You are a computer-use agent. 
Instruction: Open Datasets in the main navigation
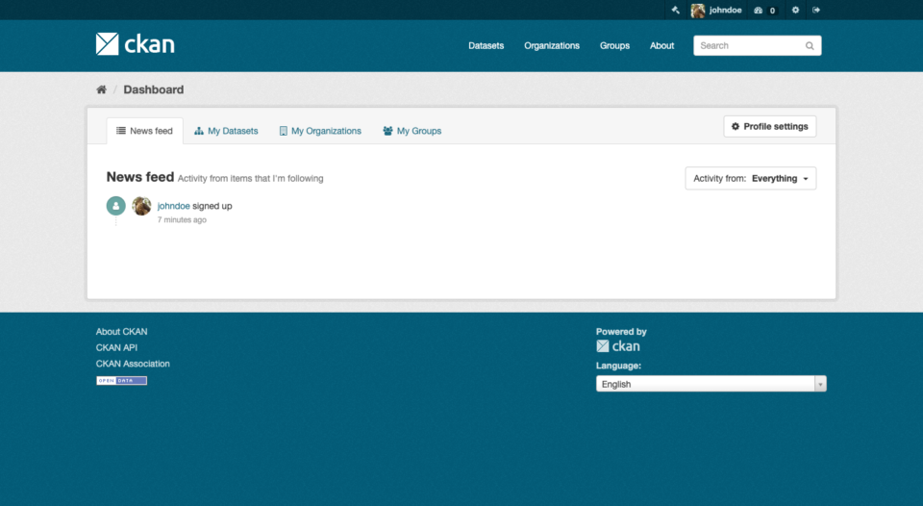click(x=486, y=45)
